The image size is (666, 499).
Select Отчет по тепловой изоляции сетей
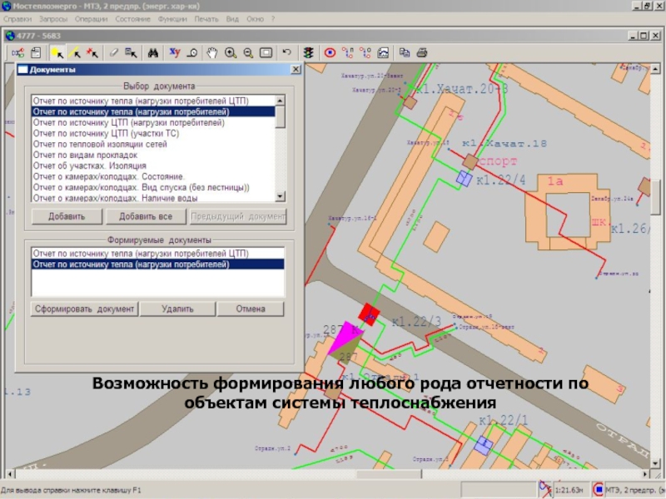(100, 144)
